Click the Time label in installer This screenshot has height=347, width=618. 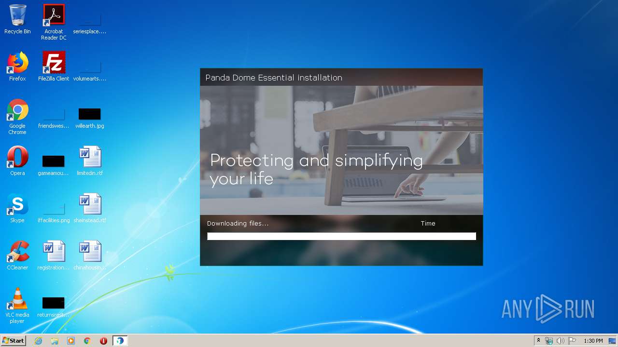[428, 224]
